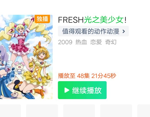This screenshot has height=117, width=150.
Task: Select the 2009 year tag
Action: [65, 42]
